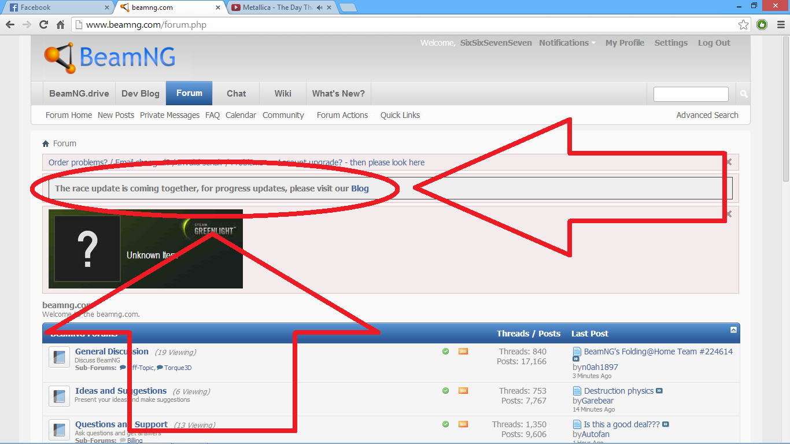Go back with browser back arrow
The image size is (790, 444).
click(10, 25)
